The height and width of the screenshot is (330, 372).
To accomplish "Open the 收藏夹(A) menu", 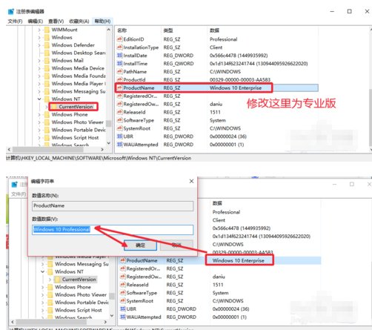I will (x=79, y=22).
